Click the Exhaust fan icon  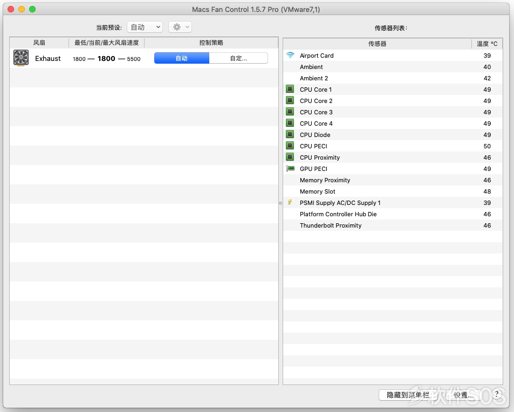(21, 58)
